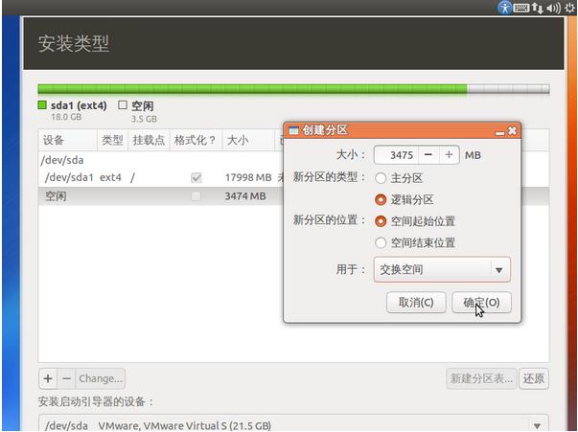The width and height of the screenshot is (578, 432).
Task: Open the system gear menu
Action: (x=569, y=8)
